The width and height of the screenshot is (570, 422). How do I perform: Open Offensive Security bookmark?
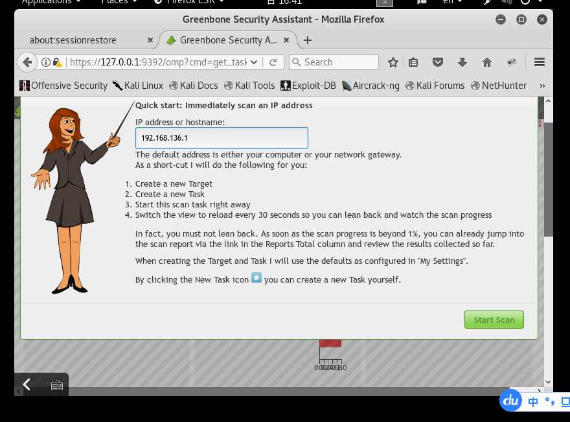pos(63,86)
